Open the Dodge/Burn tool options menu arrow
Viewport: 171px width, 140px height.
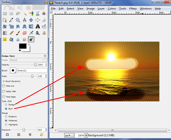click(45, 56)
